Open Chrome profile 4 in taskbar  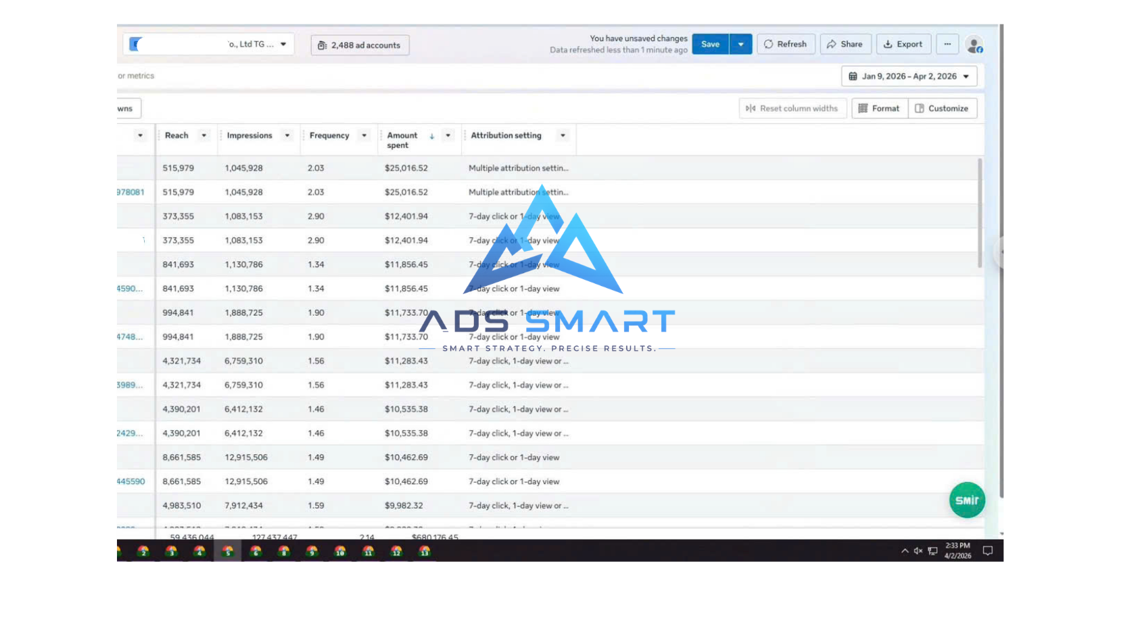[x=199, y=551]
